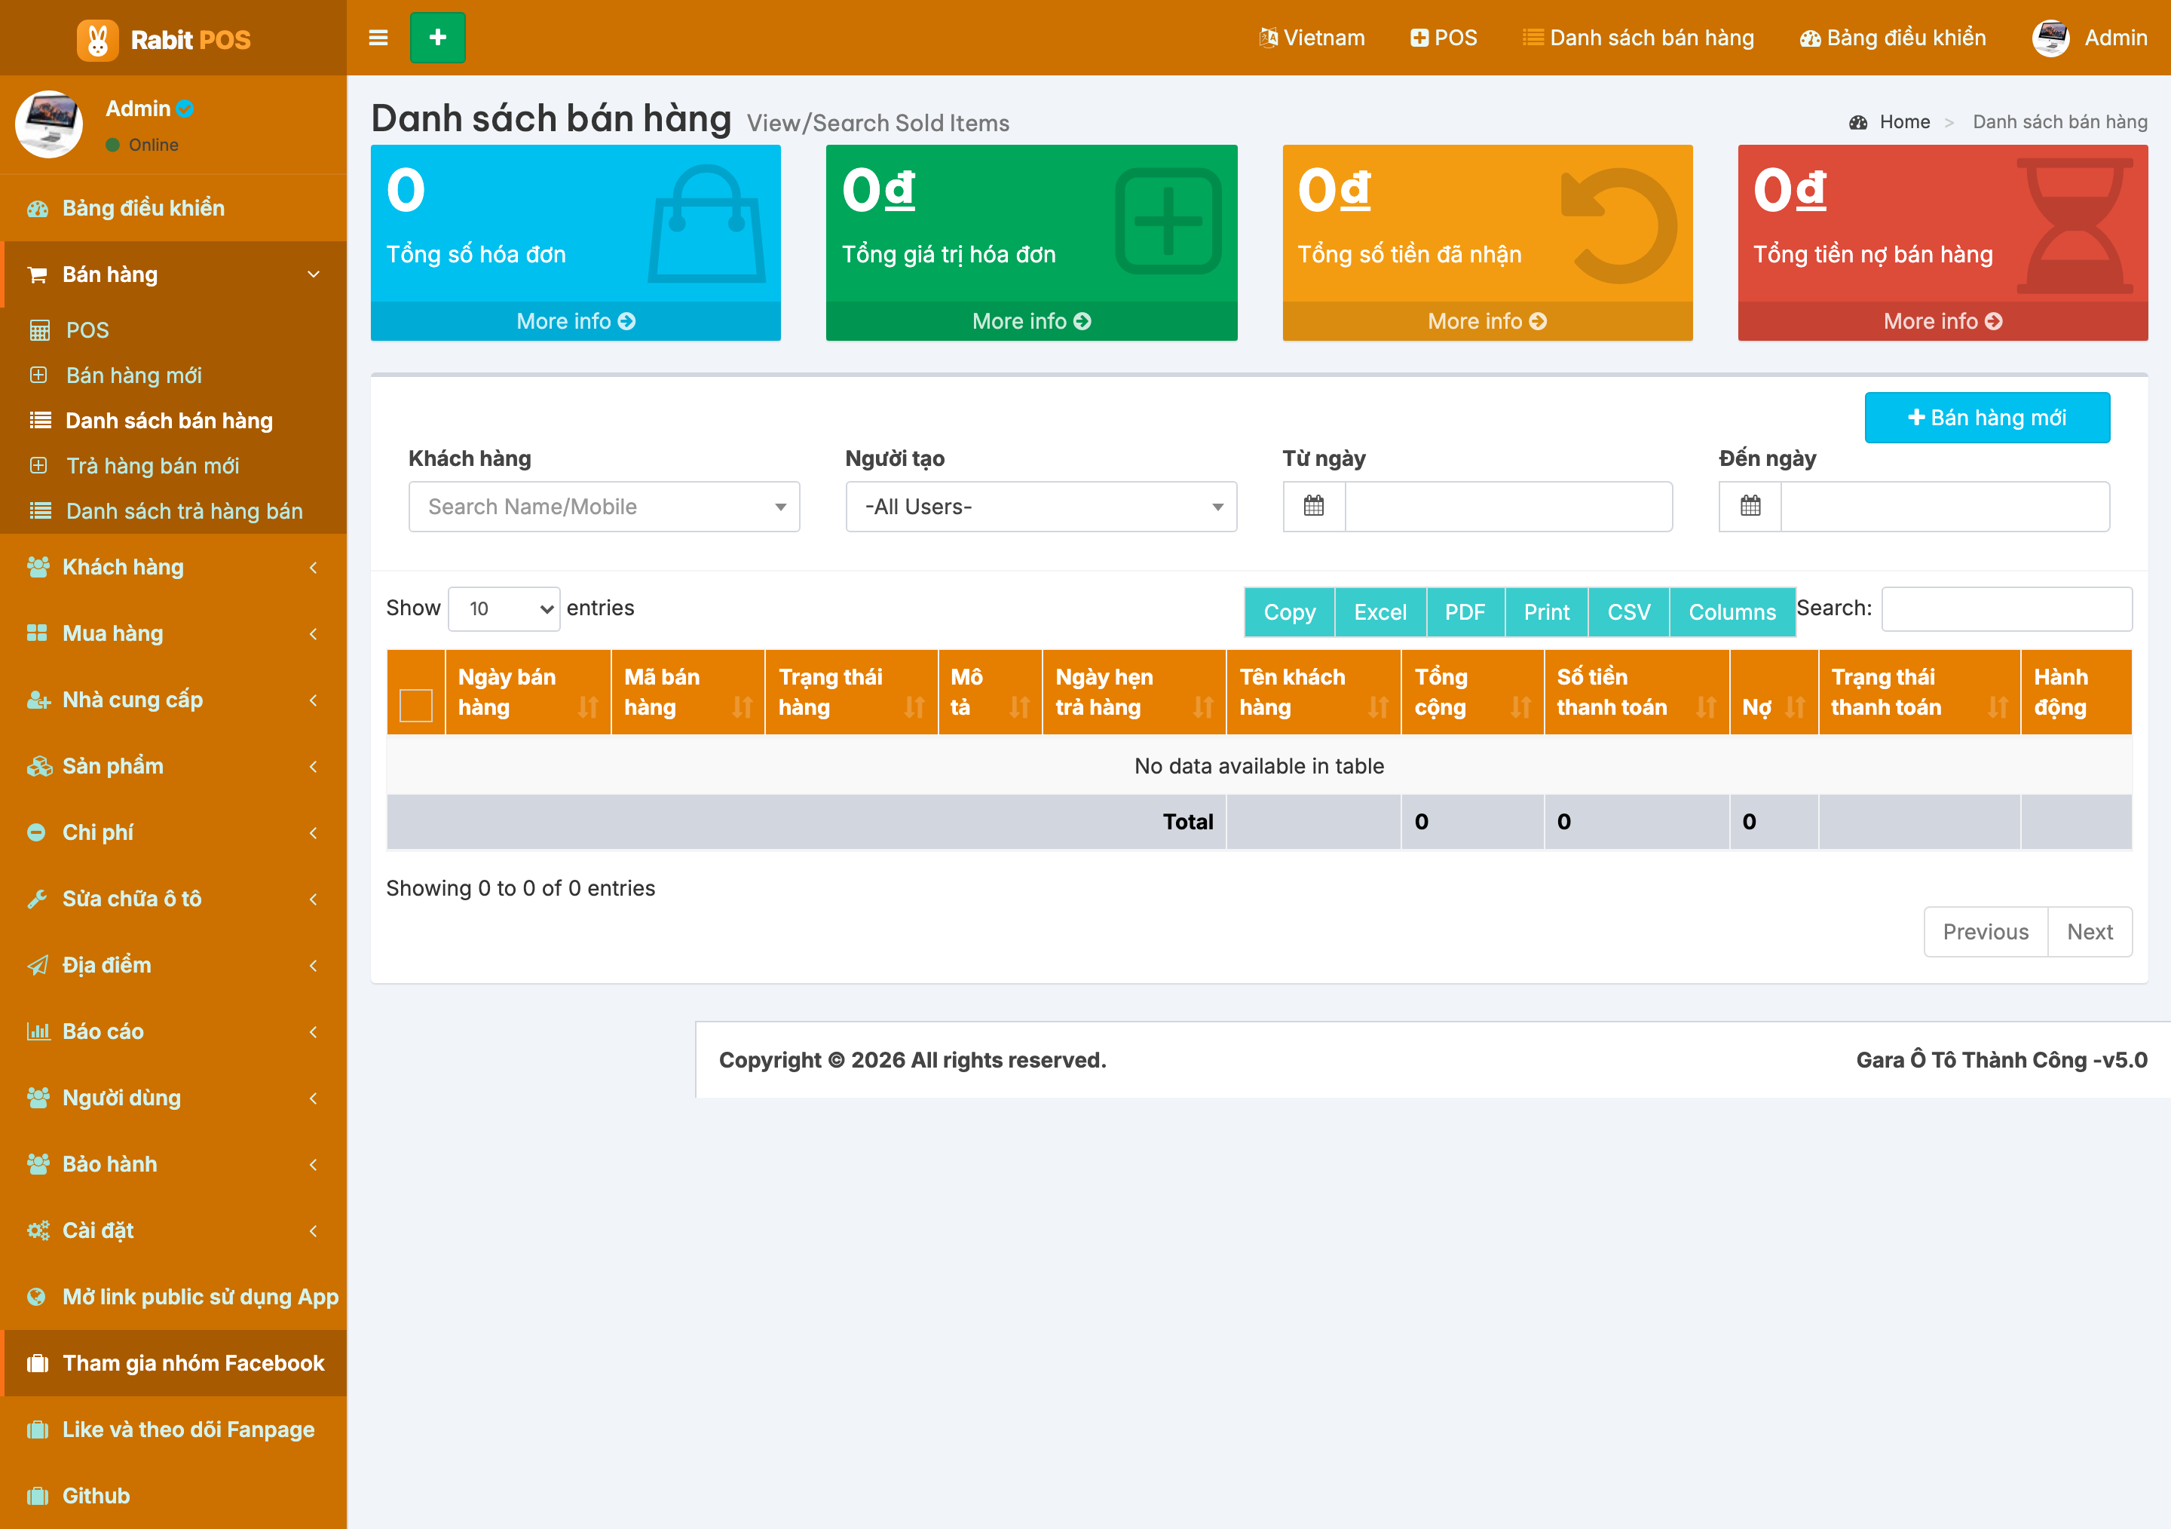
Task: Open the Khách hàng search dropdown
Action: 605,507
